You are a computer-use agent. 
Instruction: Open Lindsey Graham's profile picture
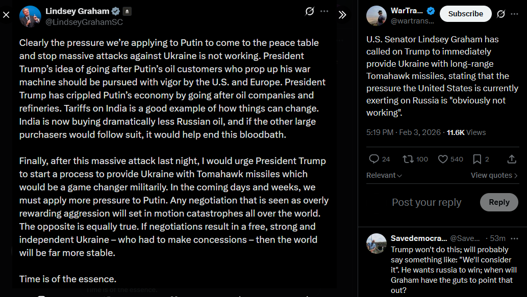tap(30, 16)
